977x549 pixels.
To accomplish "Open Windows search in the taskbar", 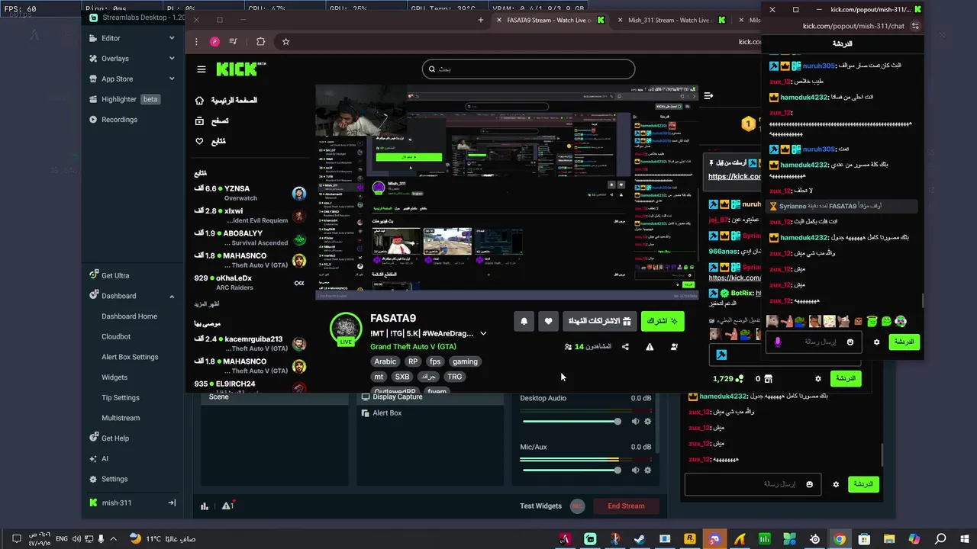I will click(x=941, y=539).
